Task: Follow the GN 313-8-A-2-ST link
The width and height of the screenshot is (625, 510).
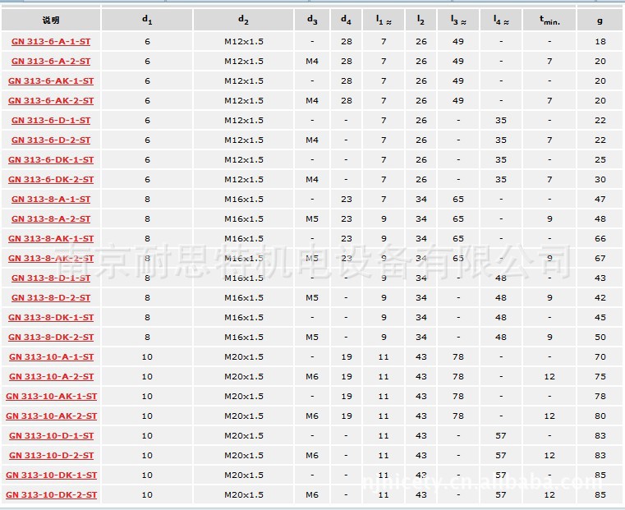Action: [x=51, y=219]
